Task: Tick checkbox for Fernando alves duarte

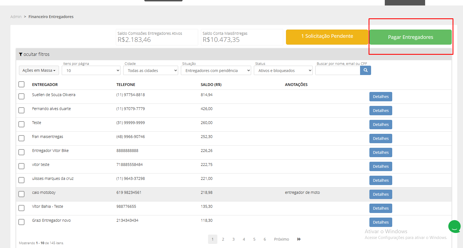Action: 21,110
